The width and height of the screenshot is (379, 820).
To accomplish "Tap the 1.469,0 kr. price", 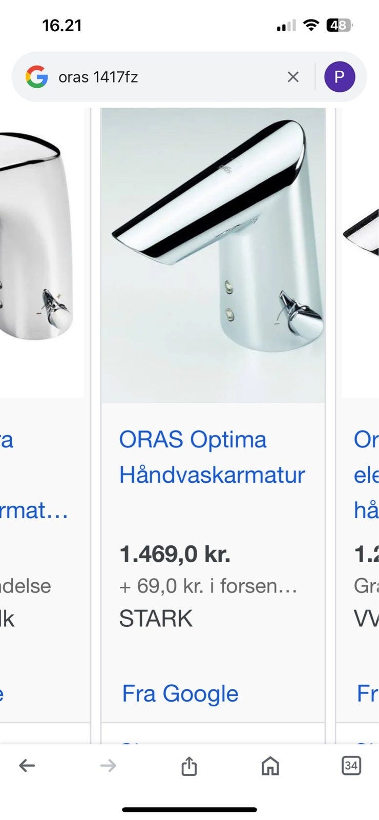I will pos(175,554).
